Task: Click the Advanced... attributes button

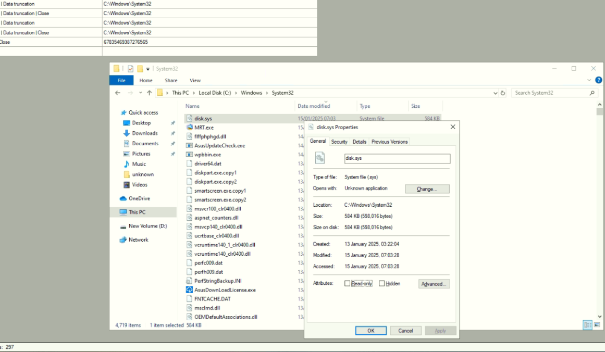Action: (434, 284)
